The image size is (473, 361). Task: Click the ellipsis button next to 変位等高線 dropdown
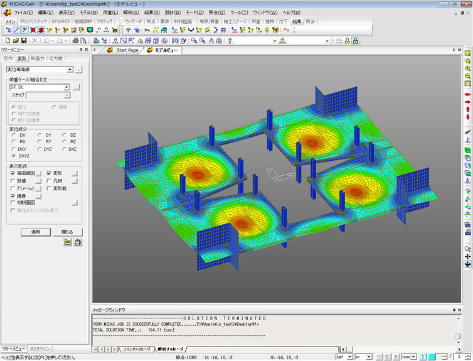[x=78, y=70]
